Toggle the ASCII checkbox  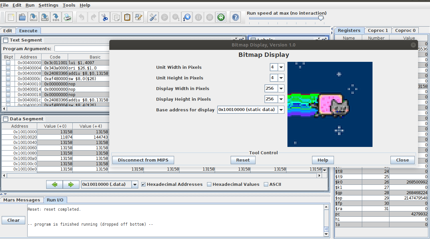(266, 184)
